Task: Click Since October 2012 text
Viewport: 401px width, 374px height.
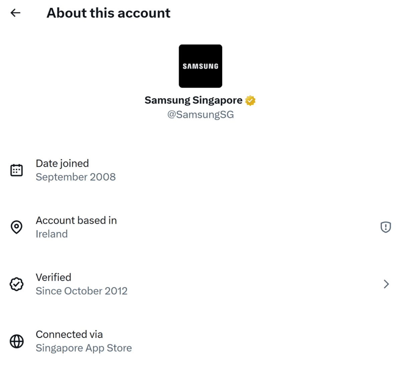Action: point(82,291)
